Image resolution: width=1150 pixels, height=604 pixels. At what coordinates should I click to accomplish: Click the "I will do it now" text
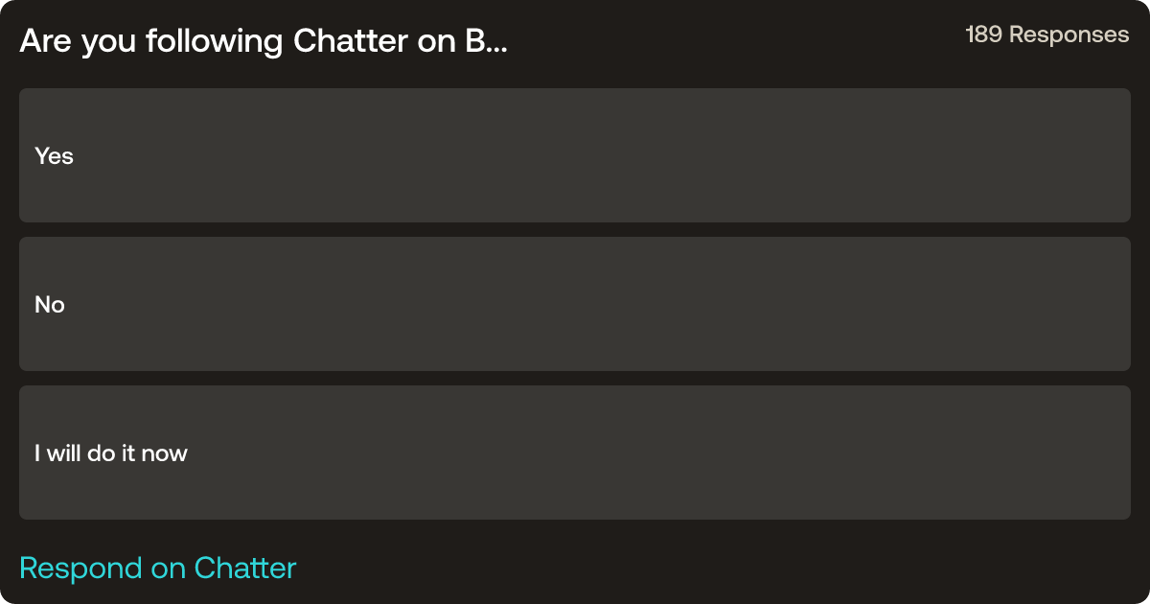tap(111, 453)
